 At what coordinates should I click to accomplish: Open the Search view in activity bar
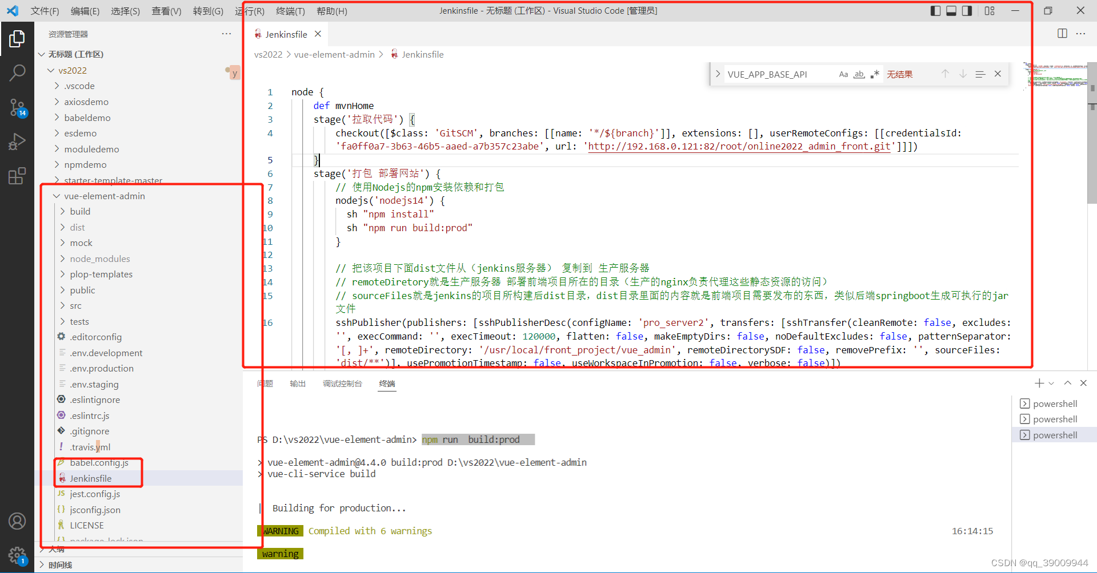[x=17, y=73]
